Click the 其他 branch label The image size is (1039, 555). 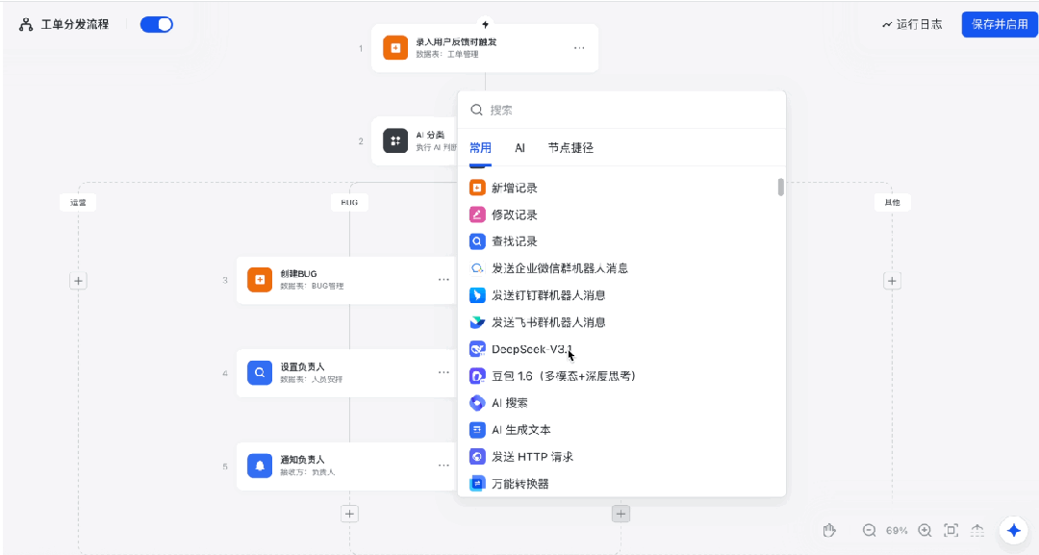pos(892,202)
